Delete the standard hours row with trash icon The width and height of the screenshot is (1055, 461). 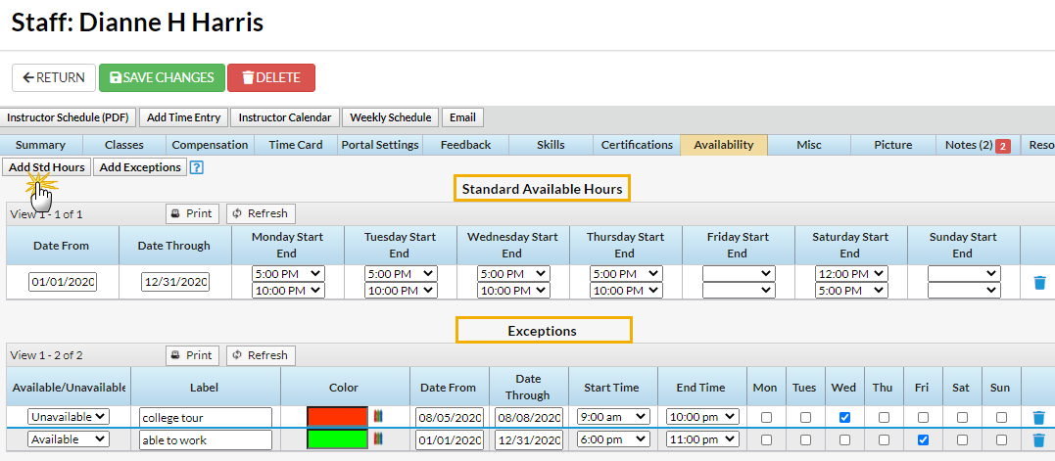[1039, 282]
